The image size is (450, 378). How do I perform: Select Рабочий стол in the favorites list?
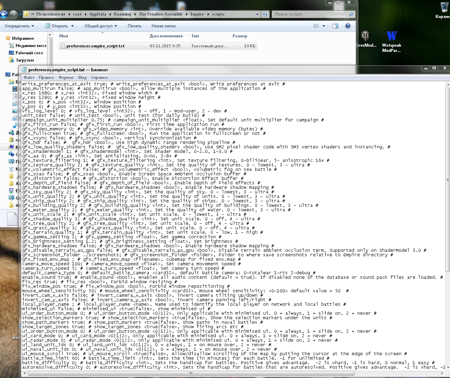[x=29, y=53]
